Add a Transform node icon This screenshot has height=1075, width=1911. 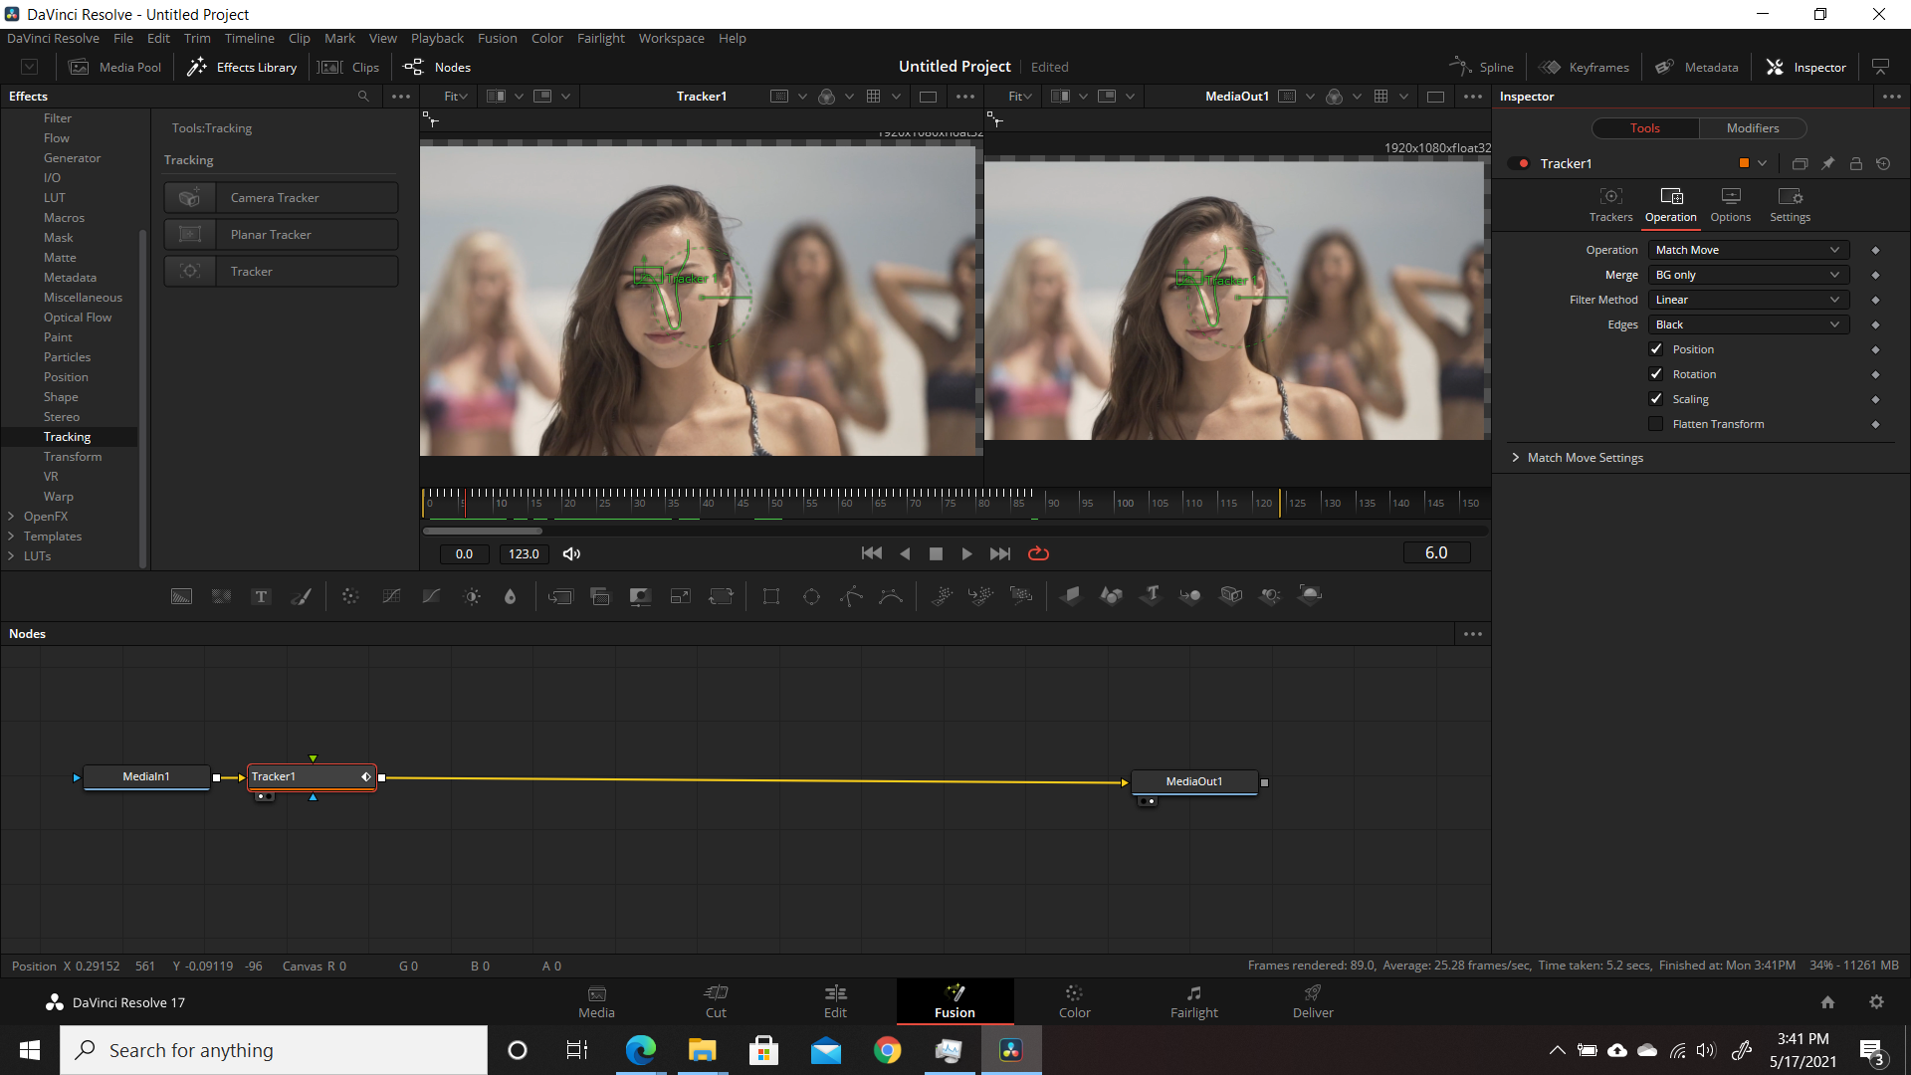click(721, 596)
